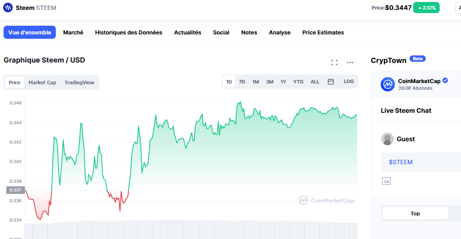Select the 1M time range
Image resolution: width=461 pixels, height=239 pixels.
(x=256, y=82)
